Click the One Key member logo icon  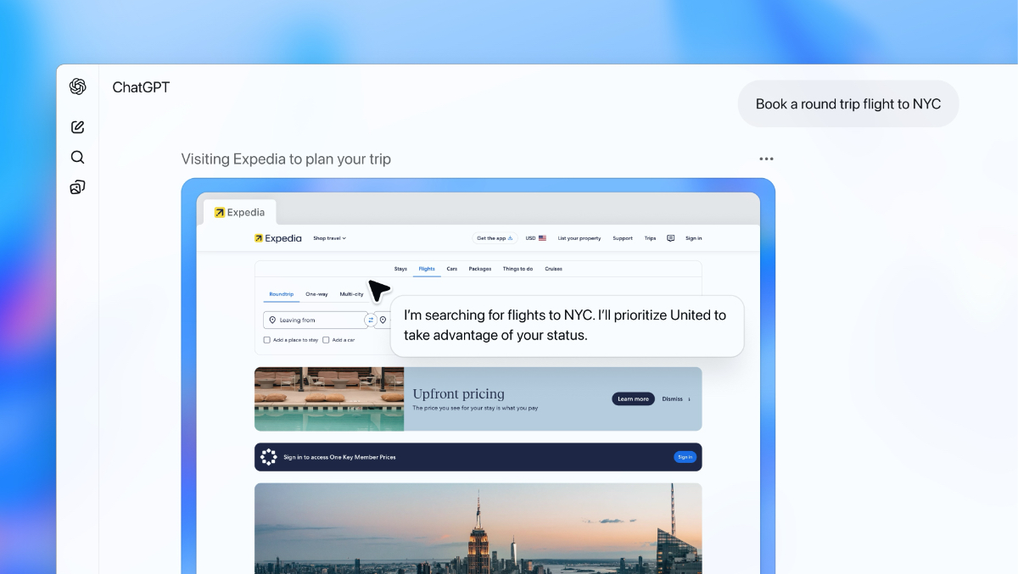[269, 457]
